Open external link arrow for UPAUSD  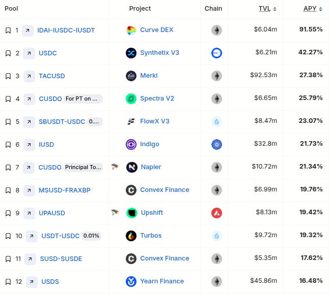point(29,213)
